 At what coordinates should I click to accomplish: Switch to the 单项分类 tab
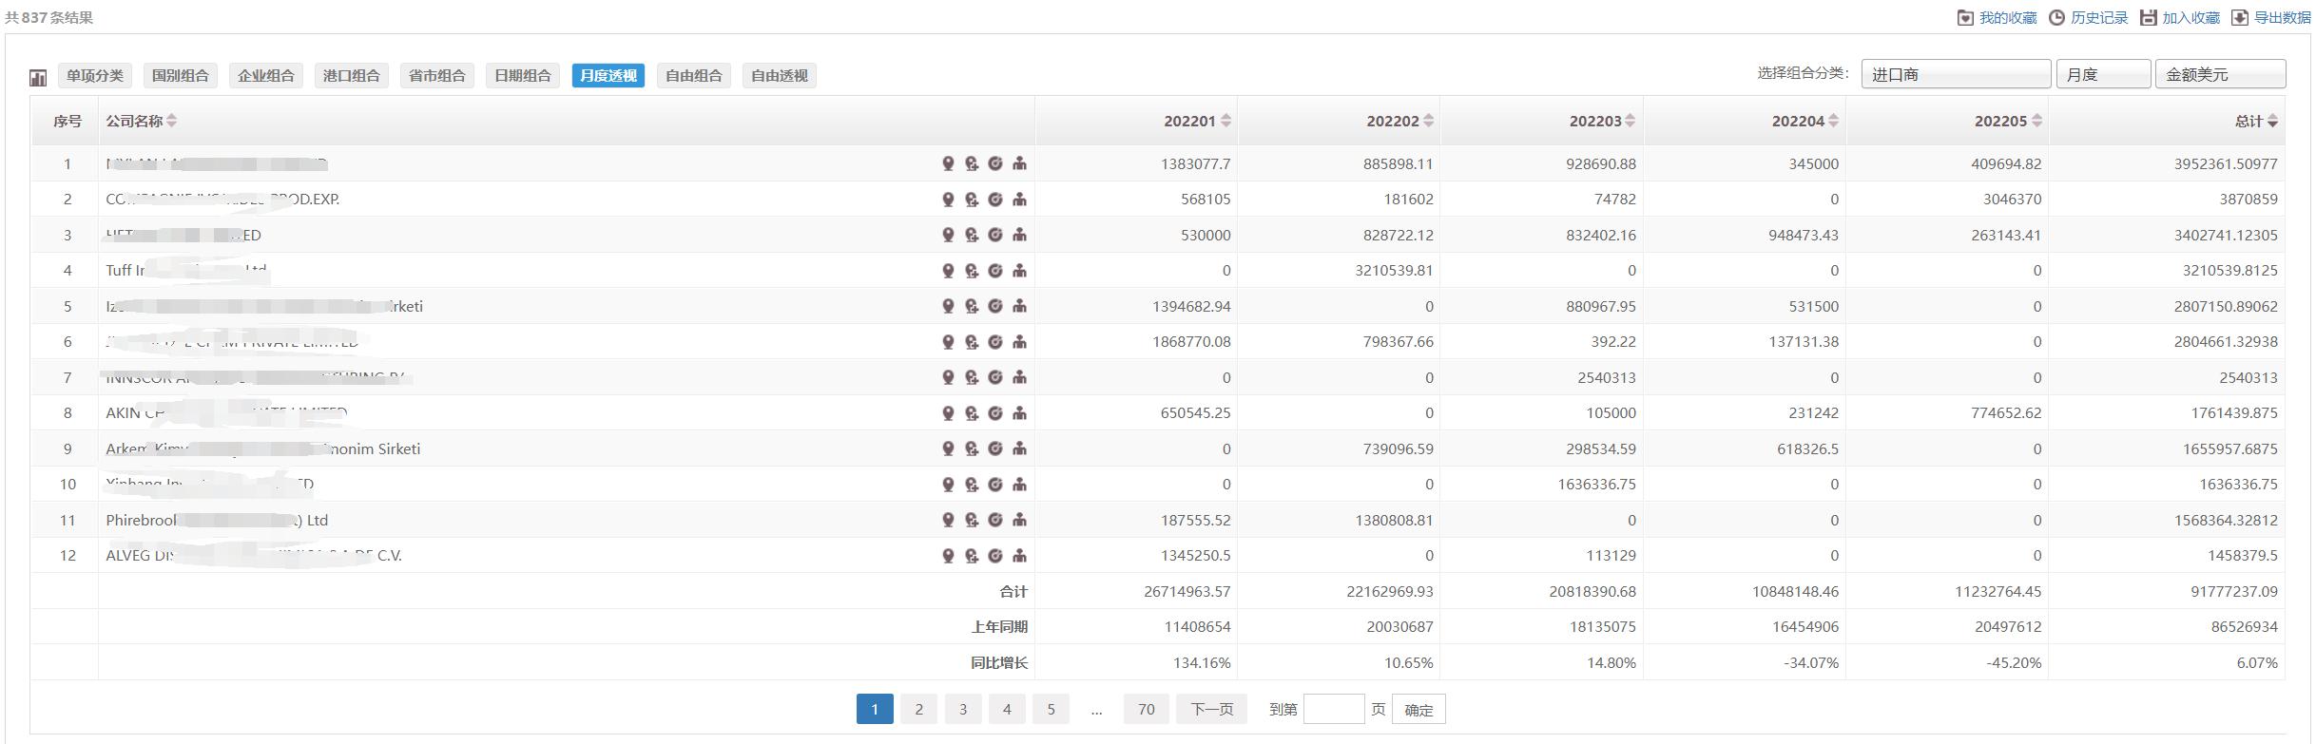click(95, 76)
